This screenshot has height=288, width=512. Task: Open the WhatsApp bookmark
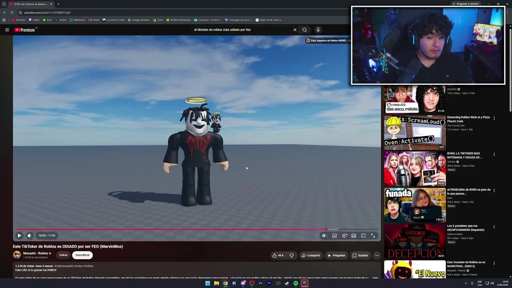[77, 20]
